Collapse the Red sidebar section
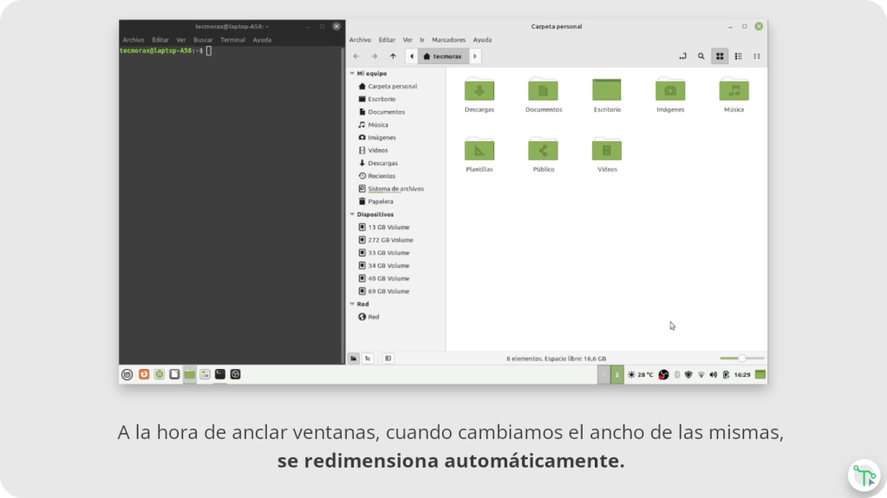The width and height of the screenshot is (887, 498). click(x=351, y=304)
